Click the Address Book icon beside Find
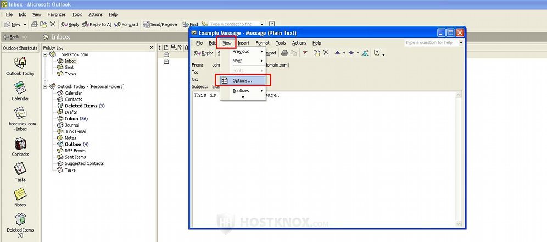 click(x=204, y=24)
